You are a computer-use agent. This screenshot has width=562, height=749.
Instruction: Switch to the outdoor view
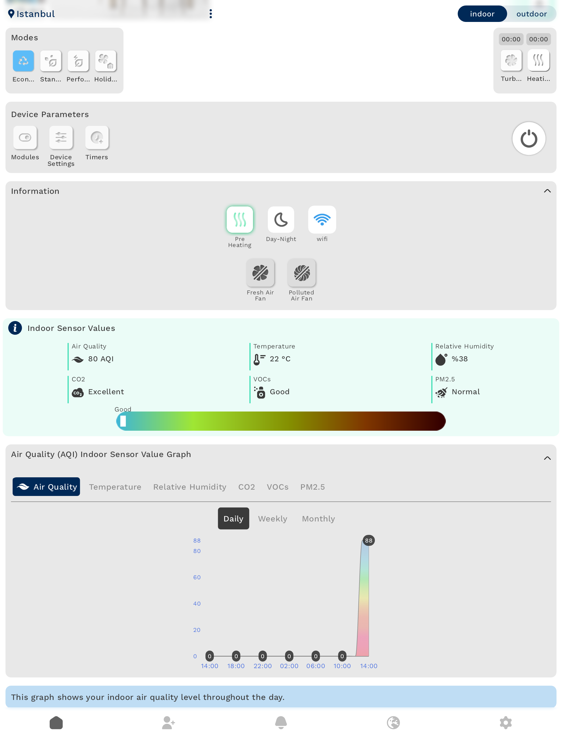(532, 14)
